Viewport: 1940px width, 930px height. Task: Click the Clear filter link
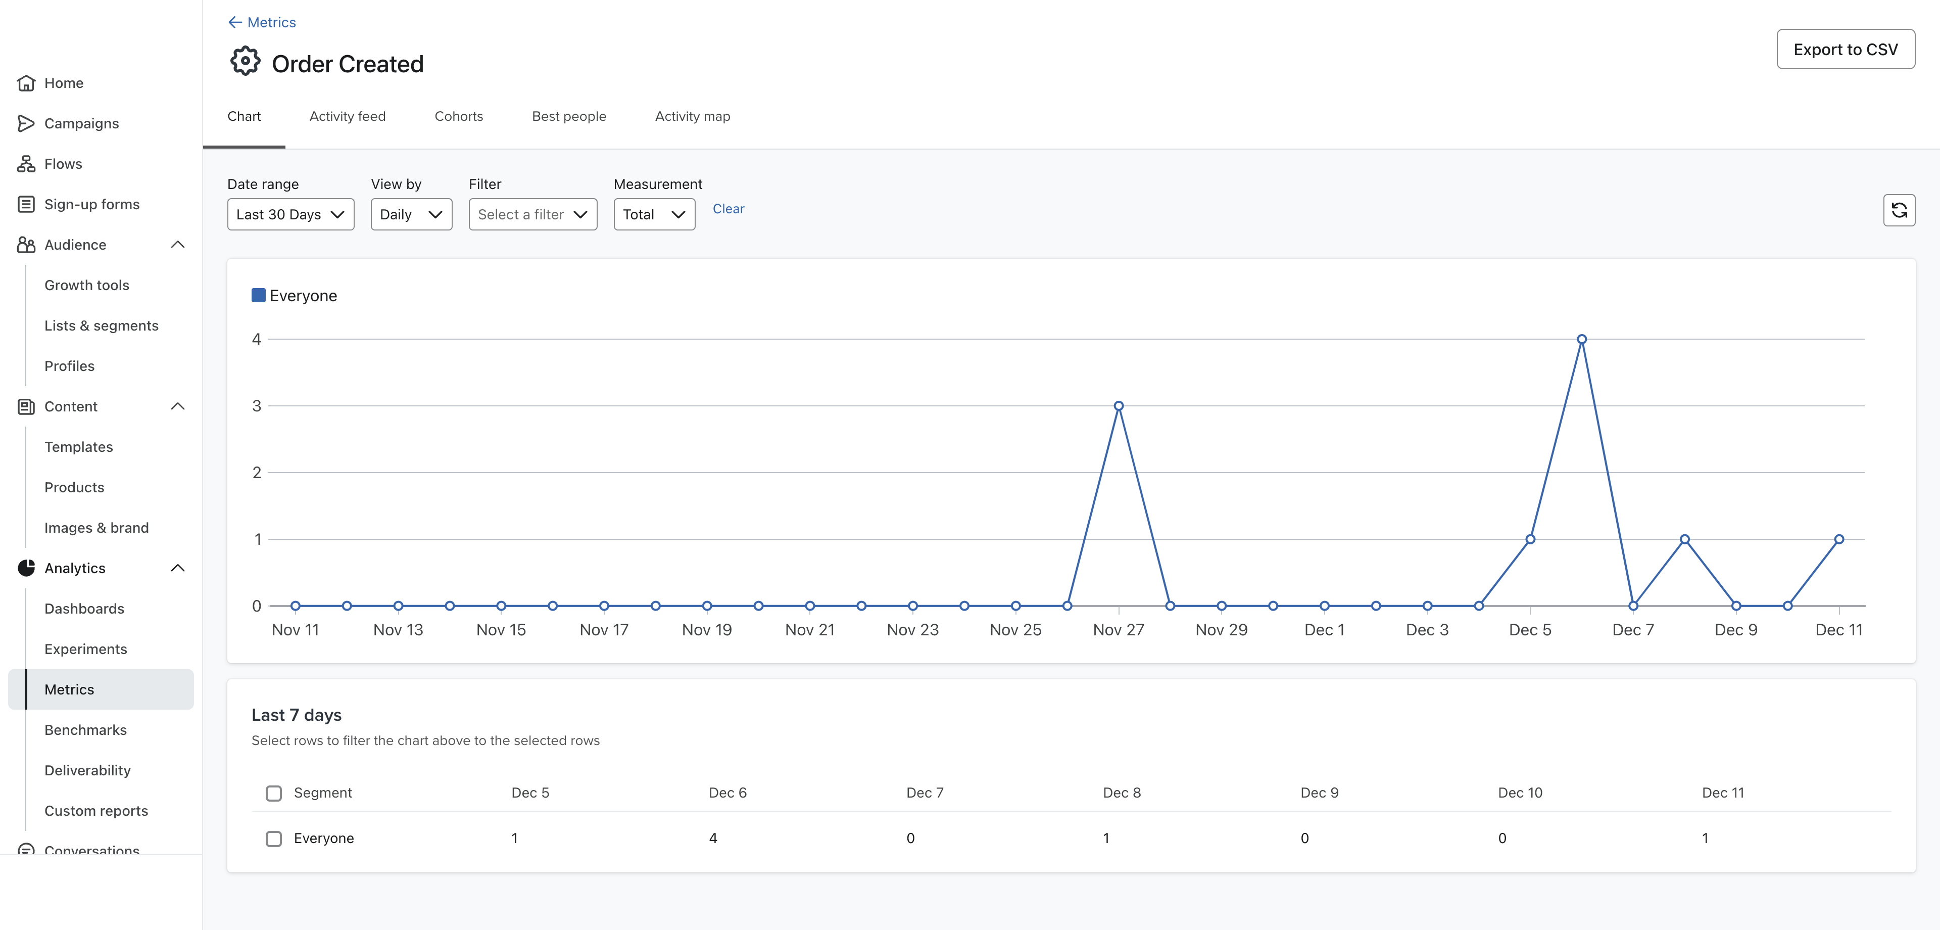click(x=729, y=208)
